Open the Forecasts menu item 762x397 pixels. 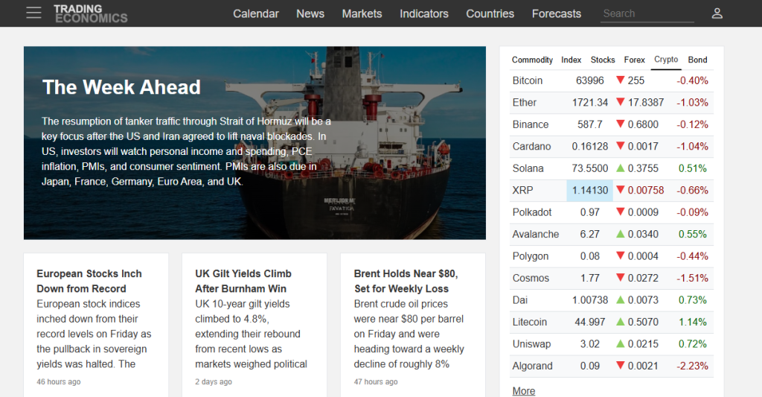pos(557,13)
